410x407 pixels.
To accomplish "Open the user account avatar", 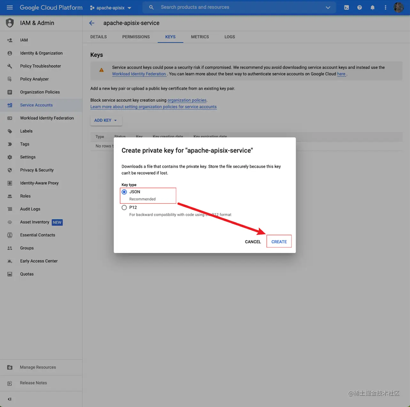I will [x=398, y=7].
